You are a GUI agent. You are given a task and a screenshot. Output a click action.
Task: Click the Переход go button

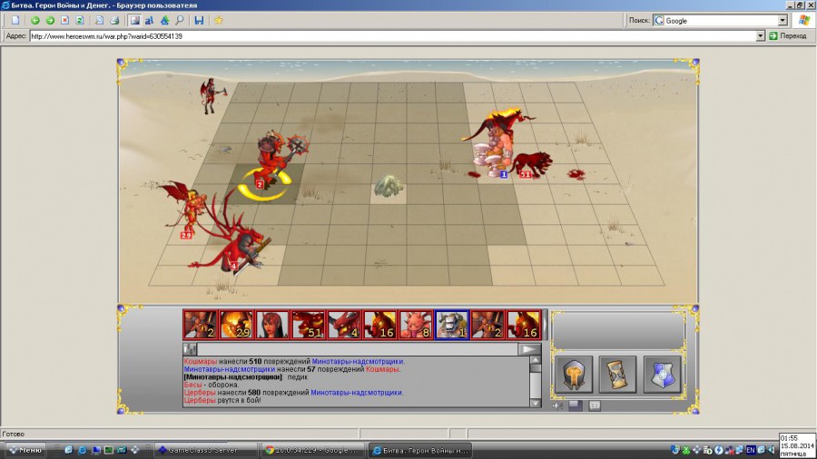(x=787, y=36)
